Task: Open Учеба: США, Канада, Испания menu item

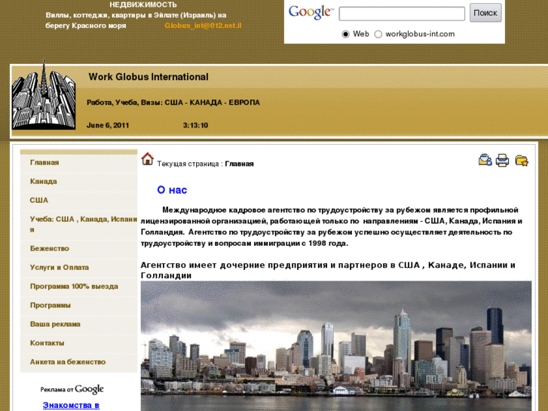Action: [x=79, y=224]
